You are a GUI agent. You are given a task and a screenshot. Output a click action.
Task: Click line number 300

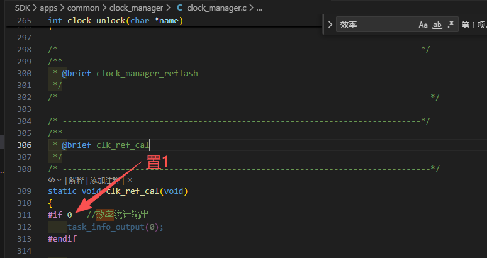click(x=25, y=73)
